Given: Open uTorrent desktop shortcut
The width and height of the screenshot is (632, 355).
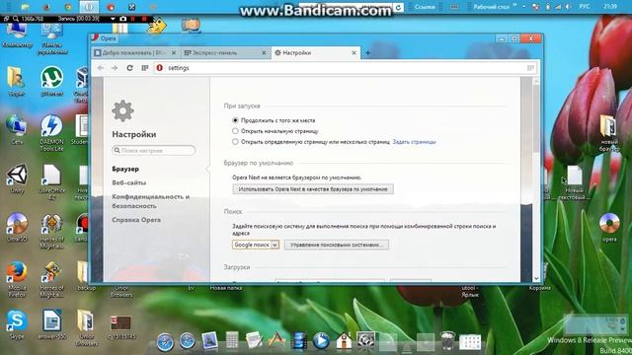Looking at the screenshot, I should pos(51,81).
